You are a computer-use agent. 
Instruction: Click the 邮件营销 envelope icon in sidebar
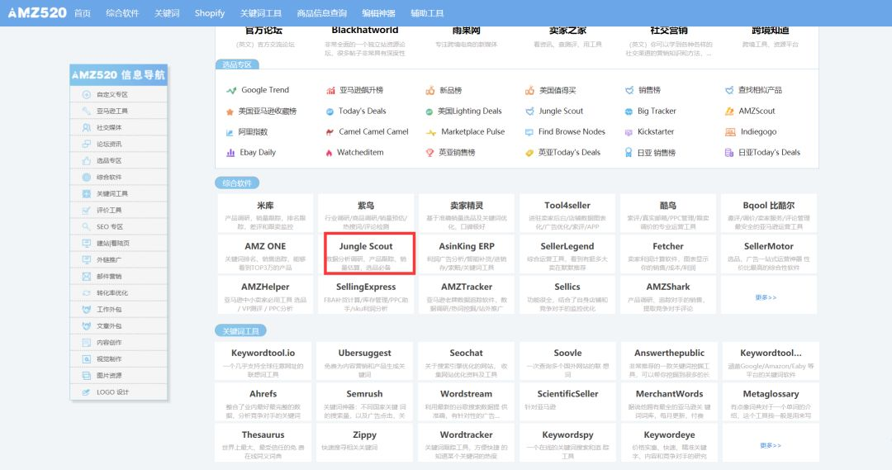(x=87, y=276)
